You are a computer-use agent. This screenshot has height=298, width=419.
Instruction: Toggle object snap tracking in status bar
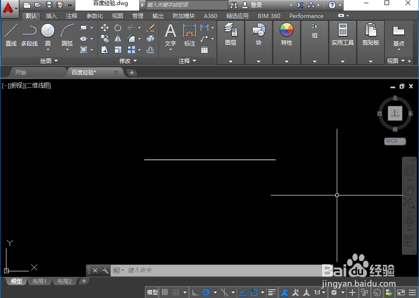point(243,292)
